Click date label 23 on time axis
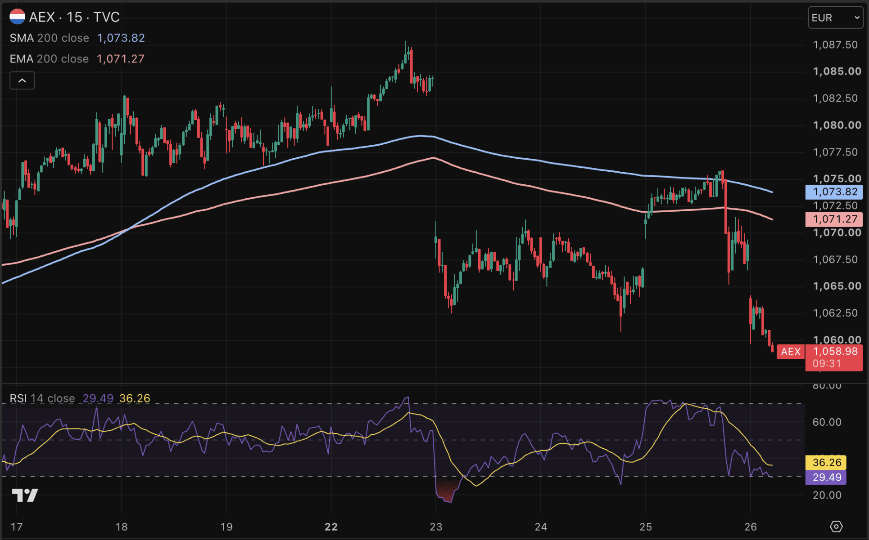The height and width of the screenshot is (540, 869). [x=436, y=527]
